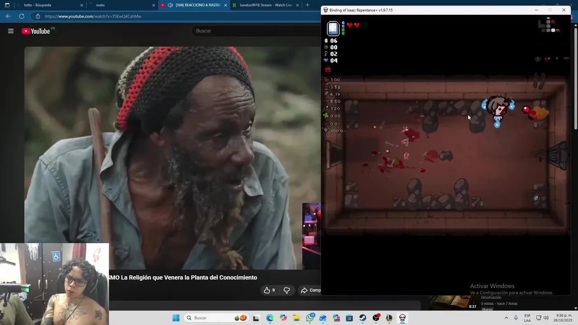Open the network and volume quick settings
578x325 pixels.
point(542,318)
